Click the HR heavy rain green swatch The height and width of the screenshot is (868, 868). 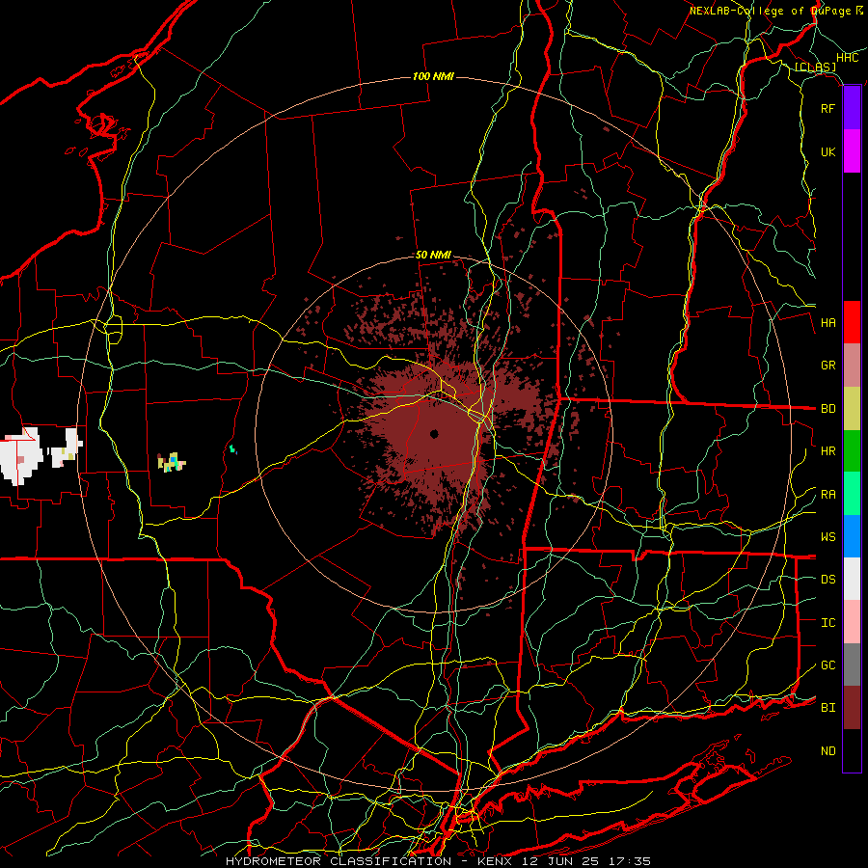(x=852, y=451)
